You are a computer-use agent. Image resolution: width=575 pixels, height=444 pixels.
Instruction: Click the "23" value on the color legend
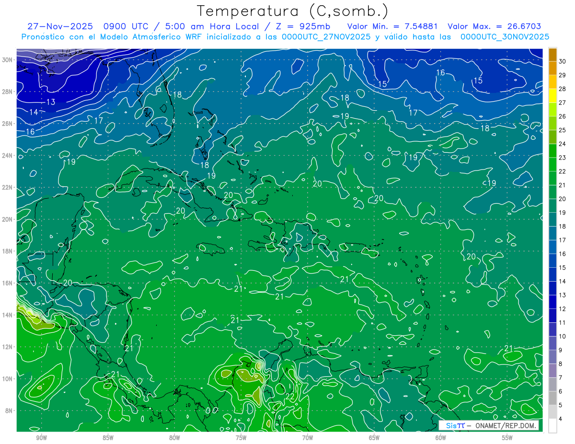pyautogui.click(x=563, y=158)
